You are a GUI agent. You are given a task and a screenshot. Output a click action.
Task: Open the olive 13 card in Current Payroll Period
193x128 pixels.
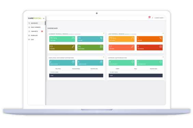[x=62, y=47]
